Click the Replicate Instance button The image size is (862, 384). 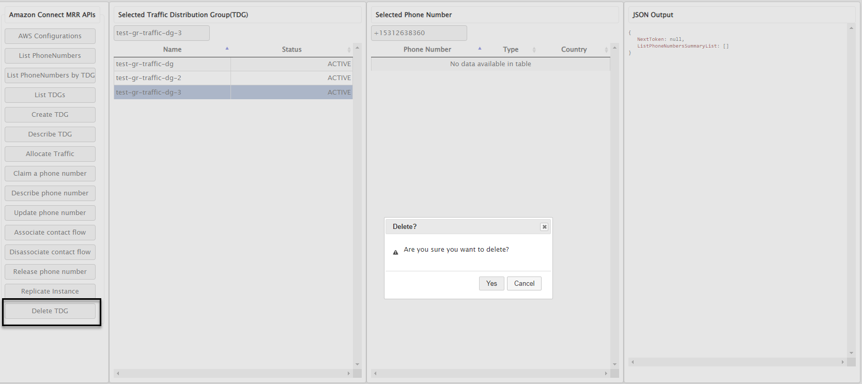[x=50, y=291]
